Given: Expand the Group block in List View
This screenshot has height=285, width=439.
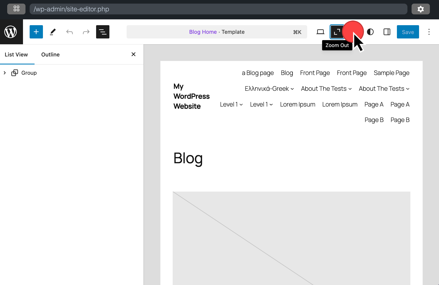Looking at the screenshot, I should (5, 73).
